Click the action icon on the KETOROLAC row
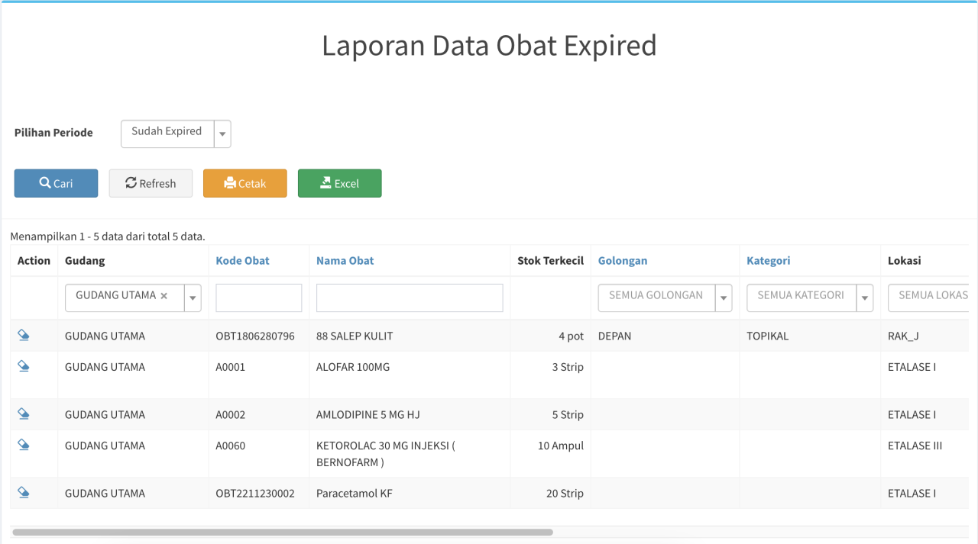The width and height of the screenshot is (978, 544). (x=23, y=444)
